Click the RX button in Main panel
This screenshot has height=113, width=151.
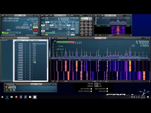click(x=14, y=21)
